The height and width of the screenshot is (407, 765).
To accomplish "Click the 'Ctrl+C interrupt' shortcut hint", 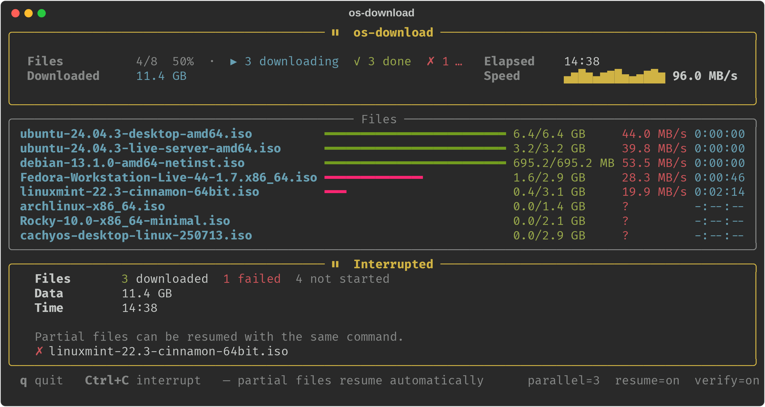I will pos(143,381).
